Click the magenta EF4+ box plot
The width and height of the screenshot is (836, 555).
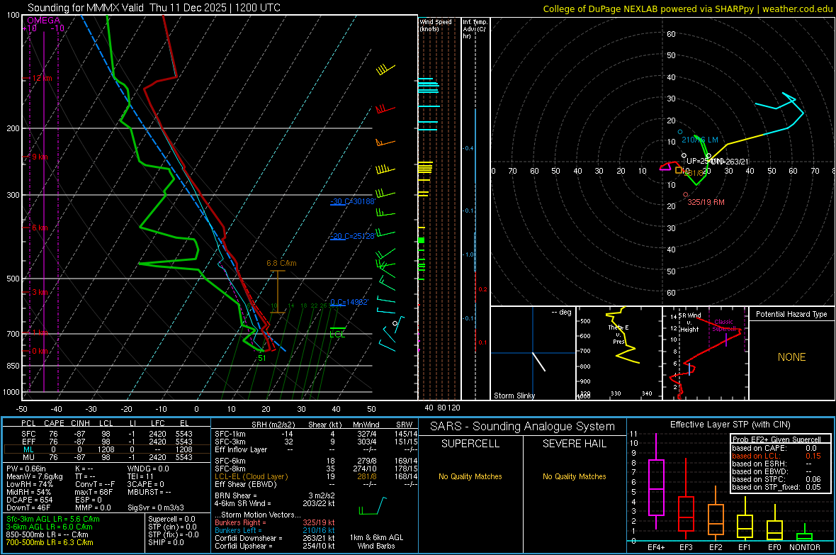pos(656,481)
